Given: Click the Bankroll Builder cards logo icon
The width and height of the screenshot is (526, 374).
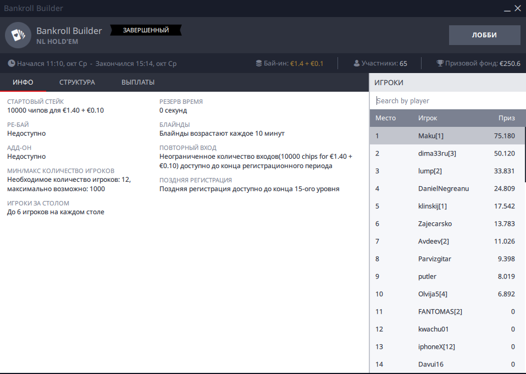Looking at the screenshot, I should tap(18, 35).
